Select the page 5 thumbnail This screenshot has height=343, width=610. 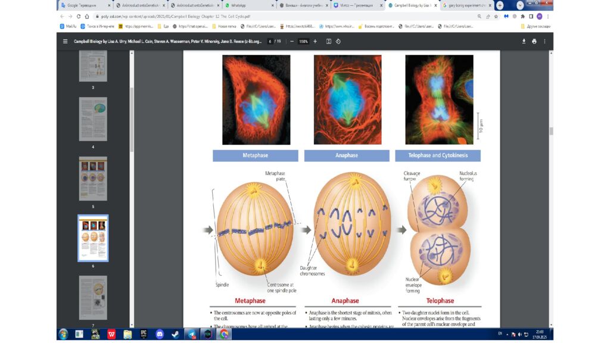[93, 179]
